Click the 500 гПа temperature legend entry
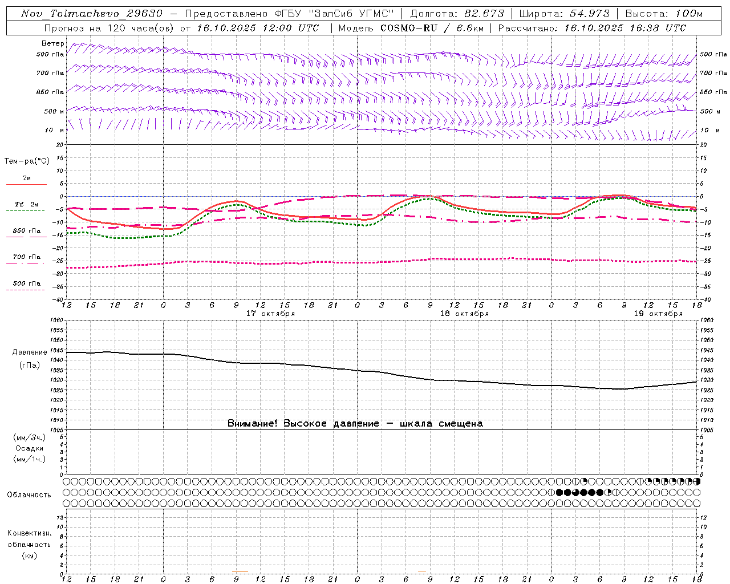The image size is (730, 584). click(x=26, y=283)
